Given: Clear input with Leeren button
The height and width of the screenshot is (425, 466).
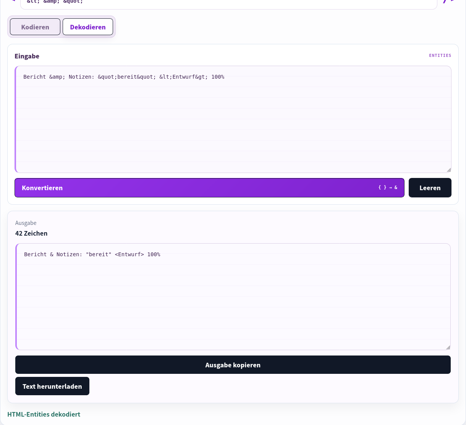Looking at the screenshot, I should tap(430, 187).
